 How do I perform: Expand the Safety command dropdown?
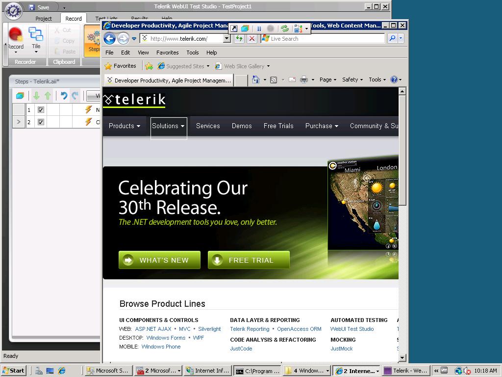click(x=352, y=80)
